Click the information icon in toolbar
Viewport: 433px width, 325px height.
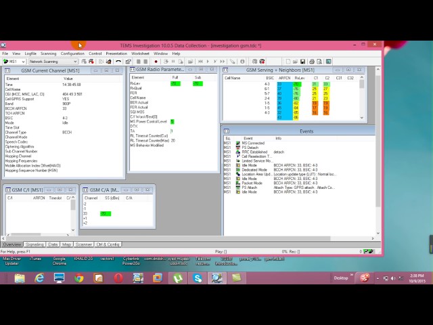point(242,62)
